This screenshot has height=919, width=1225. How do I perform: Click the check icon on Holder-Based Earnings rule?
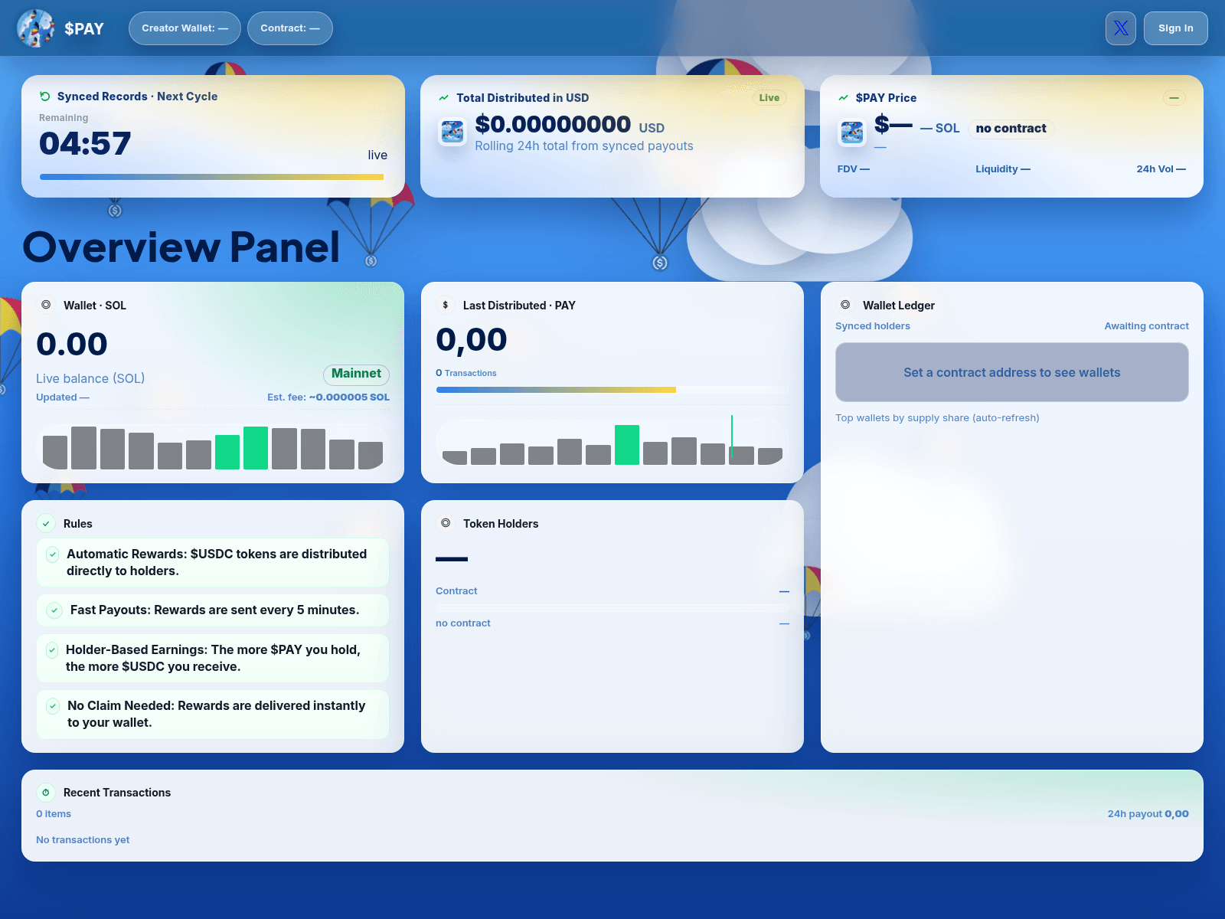[52, 650]
